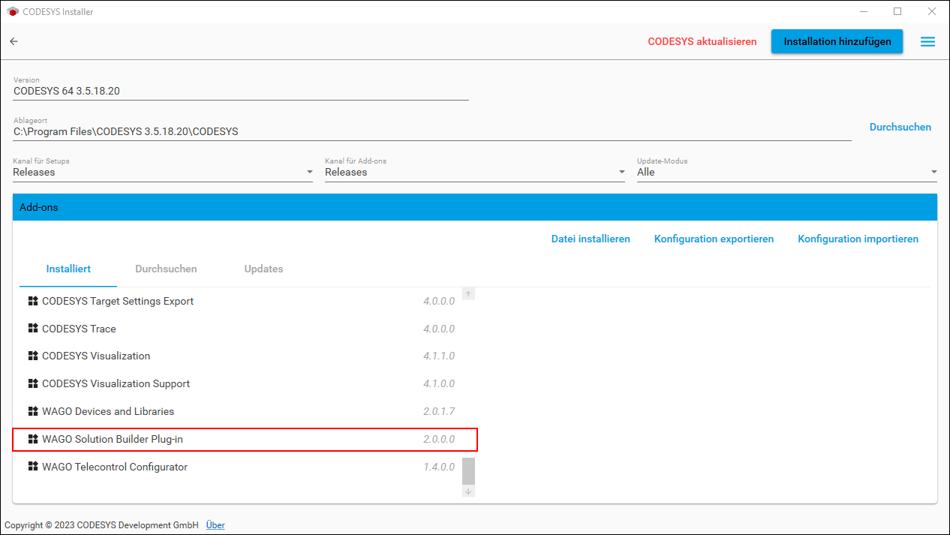Click the Ablageort path field
This screenshot has height=535, width=950.
tap(432, 131)
